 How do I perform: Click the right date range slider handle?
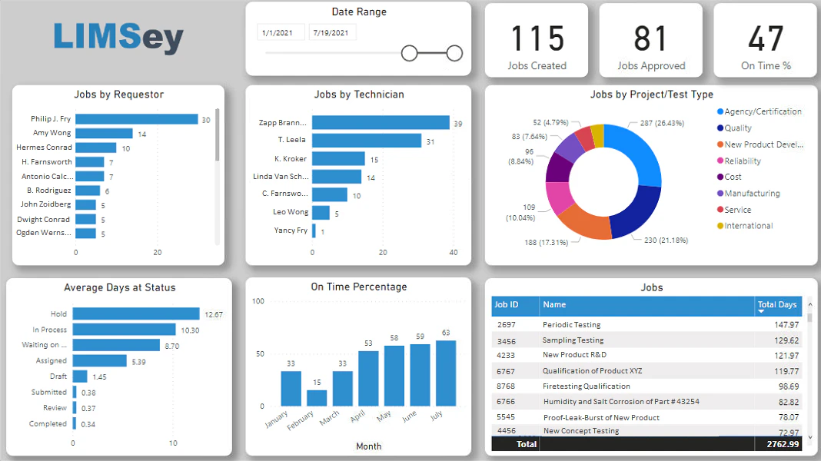(454, 53)
